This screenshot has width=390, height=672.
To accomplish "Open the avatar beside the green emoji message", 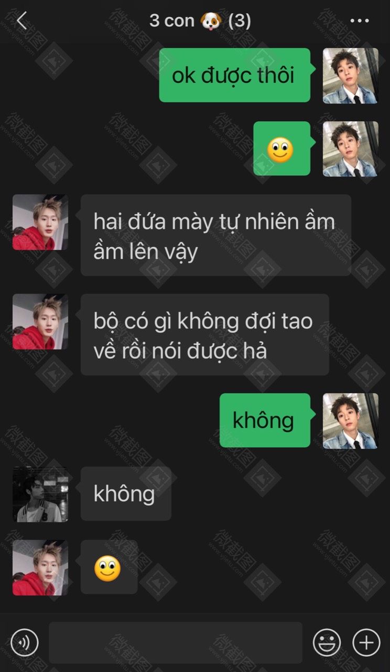I will click(350, 149).
